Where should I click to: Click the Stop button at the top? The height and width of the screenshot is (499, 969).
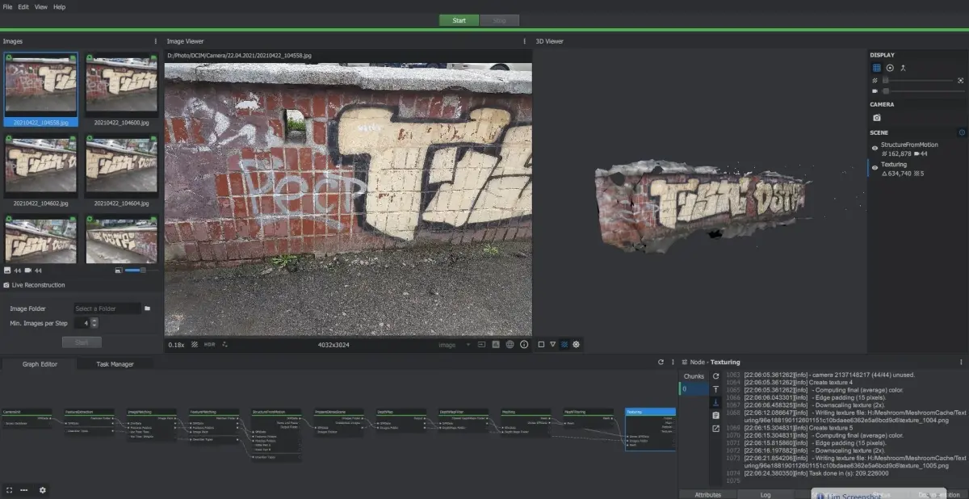click(x=500, y=20)
